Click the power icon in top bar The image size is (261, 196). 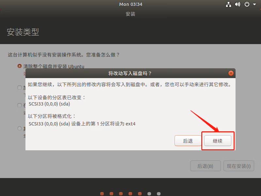point(247,4)
